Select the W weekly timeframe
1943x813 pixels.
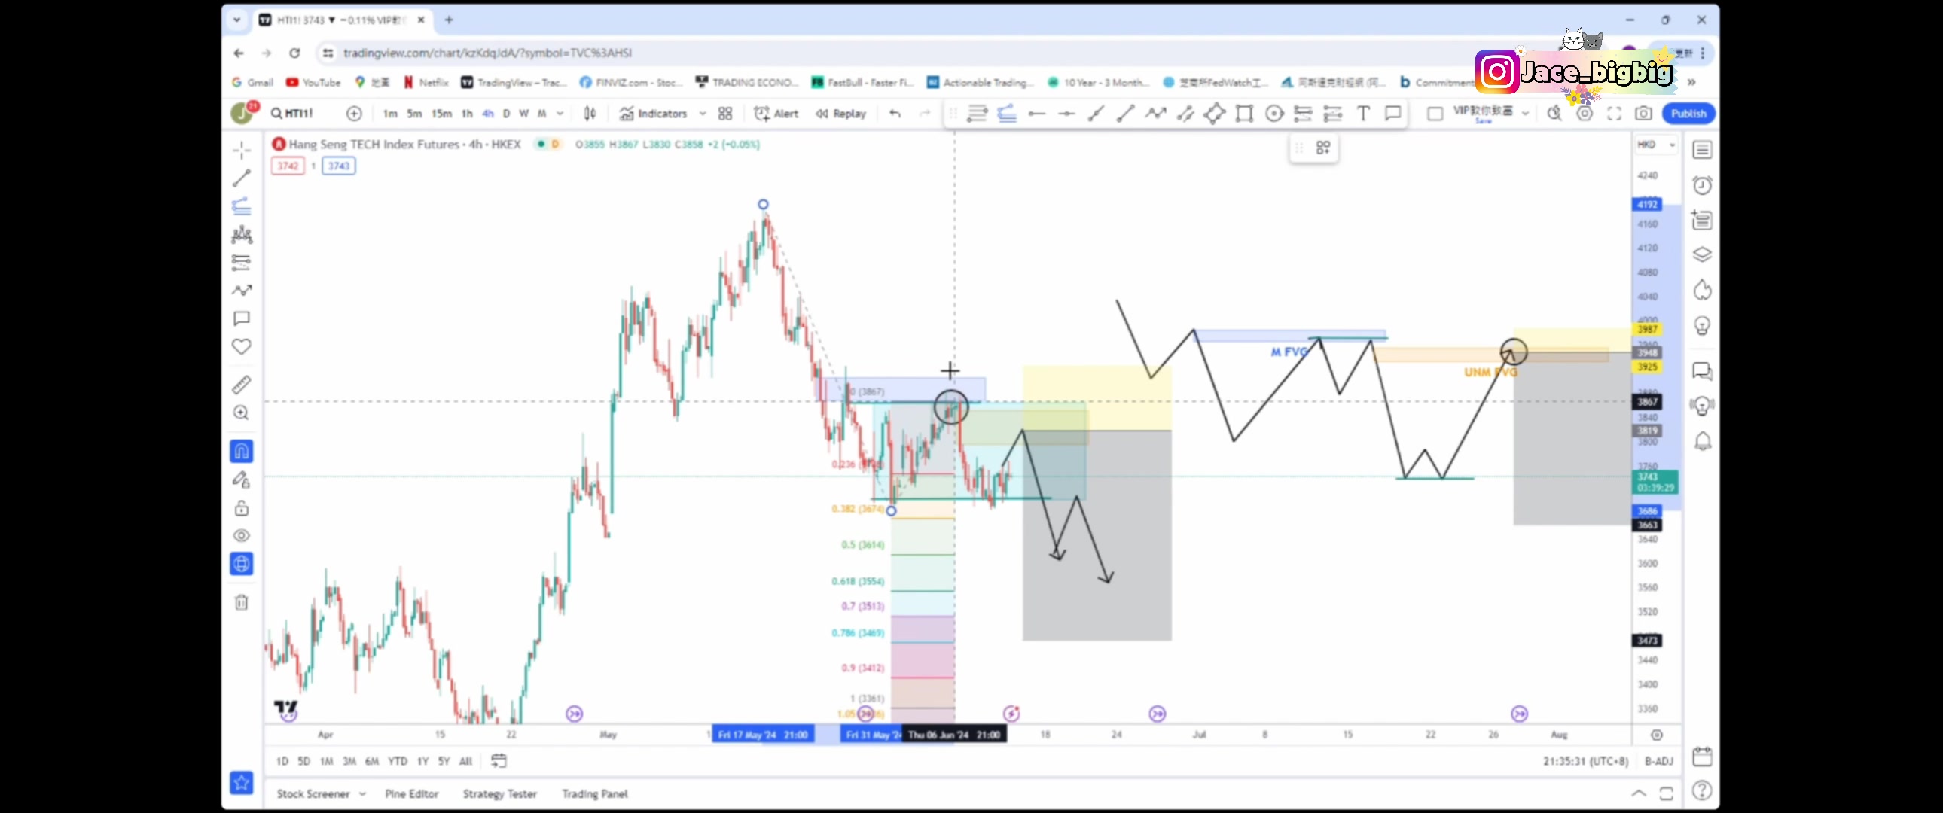[523, 113]
